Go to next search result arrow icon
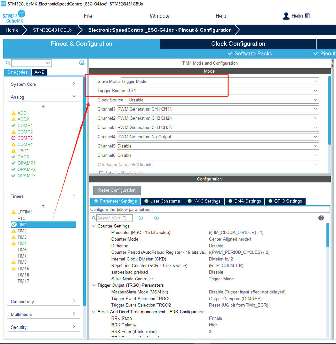 [156, 218]
